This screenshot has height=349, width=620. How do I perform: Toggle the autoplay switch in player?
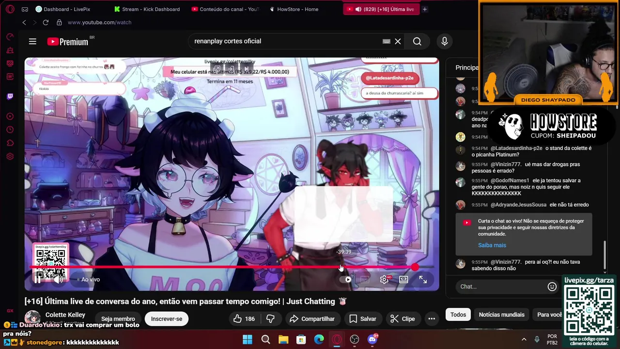pyautogui.click(x=346, y=279)
